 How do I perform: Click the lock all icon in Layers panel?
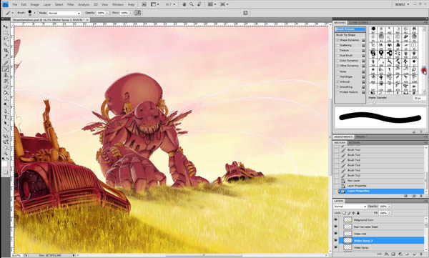(x=358, y=213)
